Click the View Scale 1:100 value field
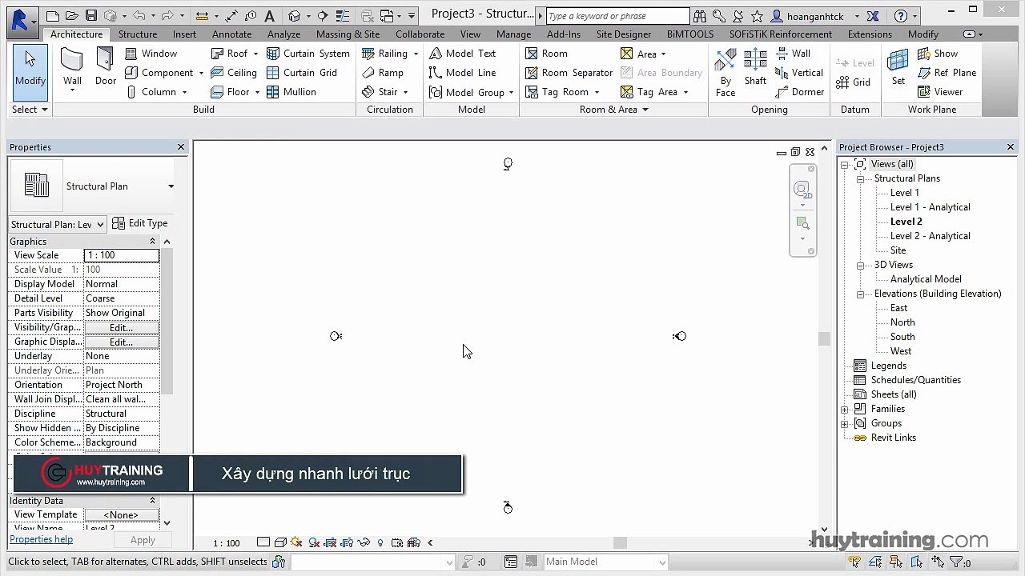The width and height of the screenshot is (1025, 576). pos(122,255)
